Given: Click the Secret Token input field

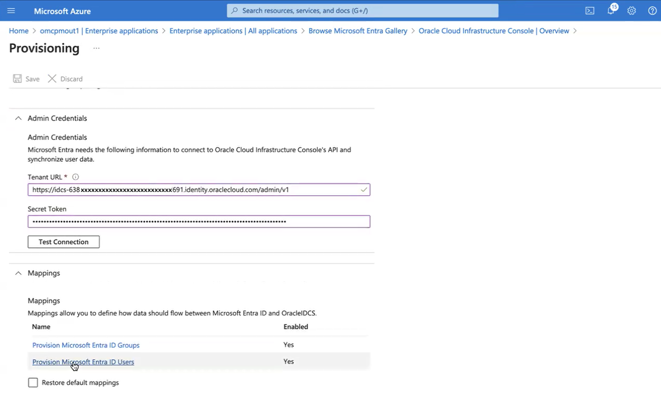Looking at the screenshot, I should 198,221.
